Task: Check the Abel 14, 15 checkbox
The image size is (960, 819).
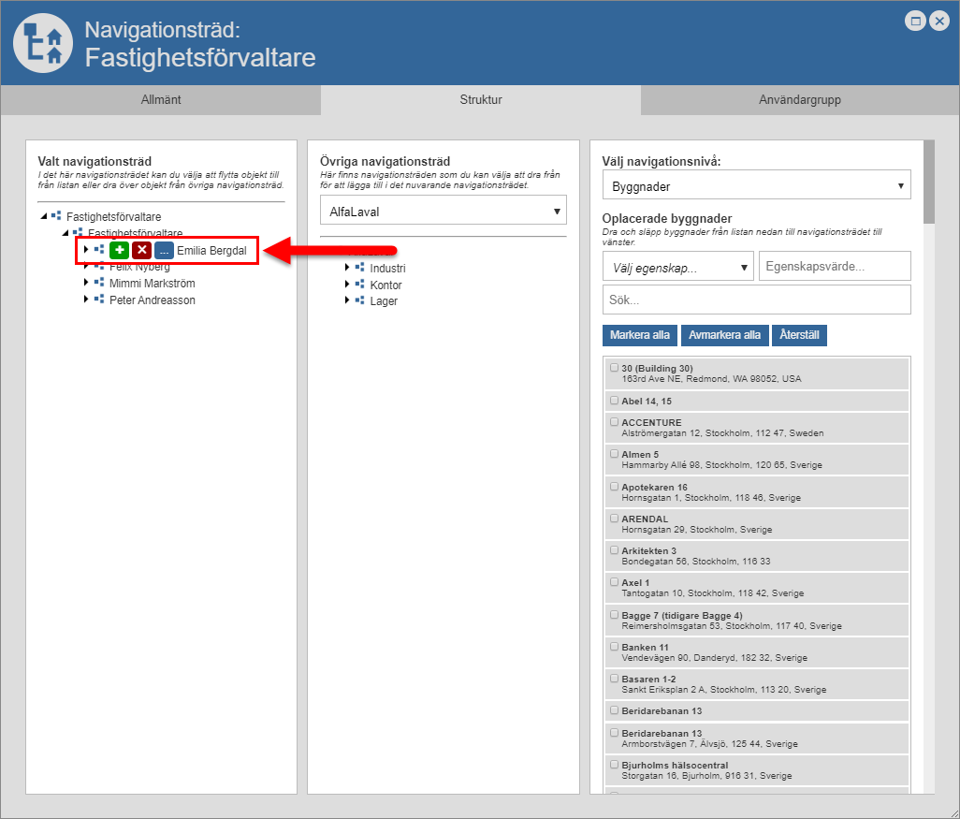Action: 614,401
